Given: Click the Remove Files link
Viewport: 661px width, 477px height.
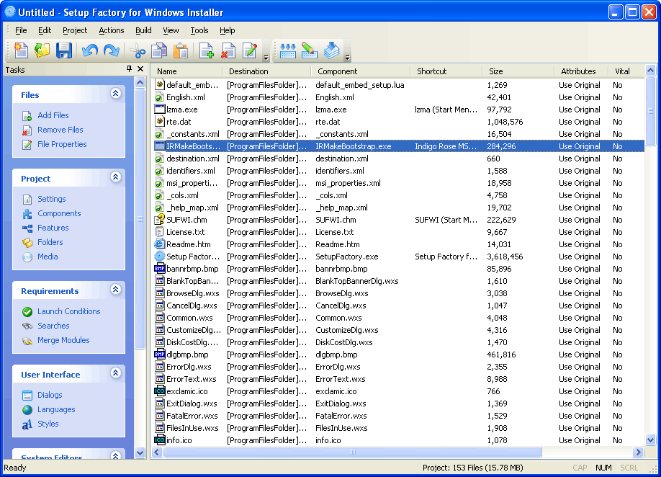Looking at the screenshot, I should coord(60,130).
